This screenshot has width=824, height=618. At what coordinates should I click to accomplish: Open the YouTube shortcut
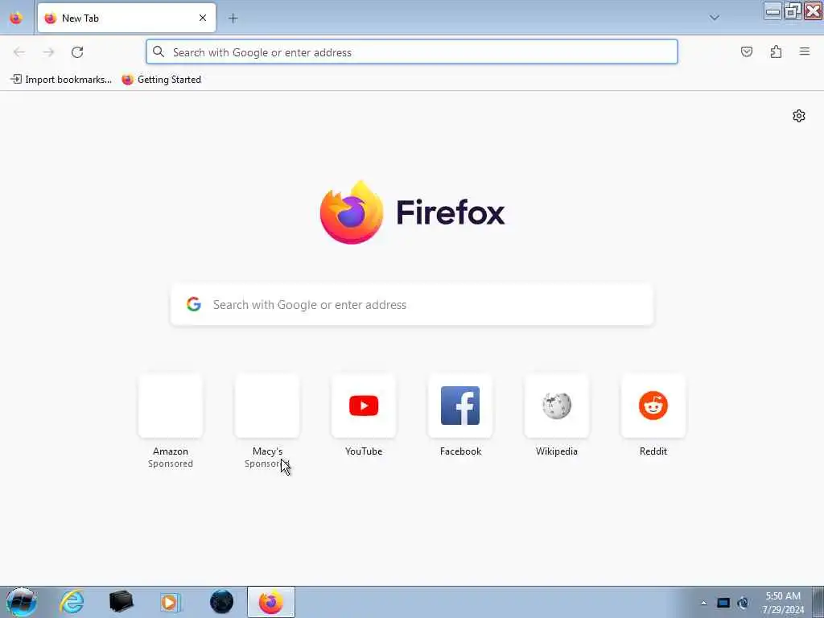pos(364,406)
